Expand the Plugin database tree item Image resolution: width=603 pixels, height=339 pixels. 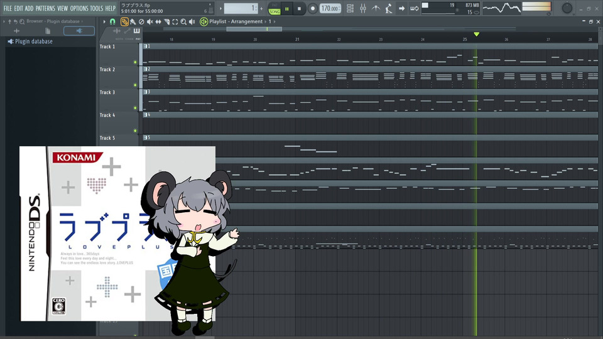click(30, 41)
